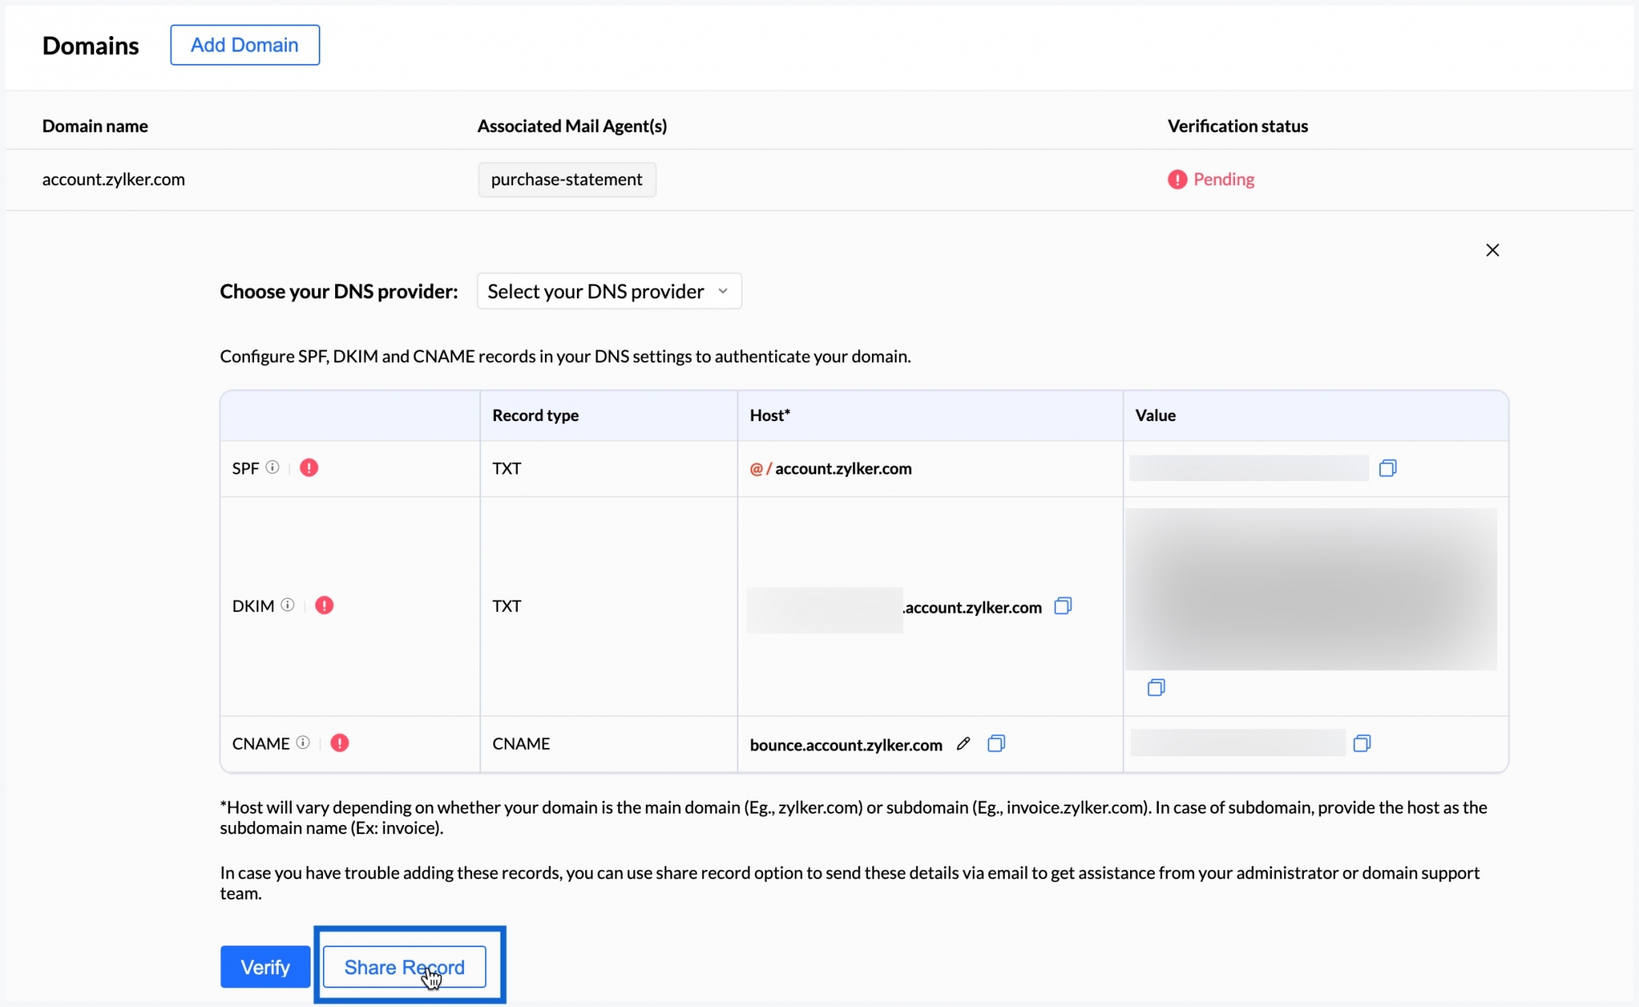Click the SPF red error indicator
The width and height of the screenshot is (1639, 1007).
(x=309, y=467)
